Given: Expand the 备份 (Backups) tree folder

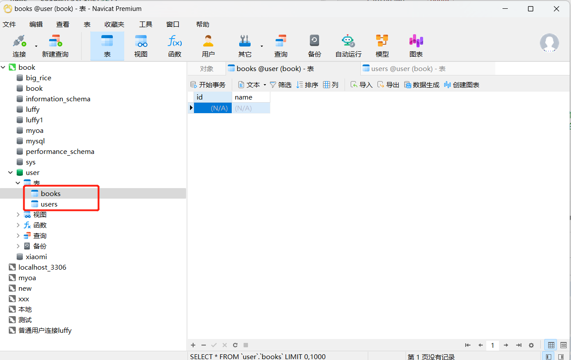Looking at the screenshot, I should click(18, 246).
